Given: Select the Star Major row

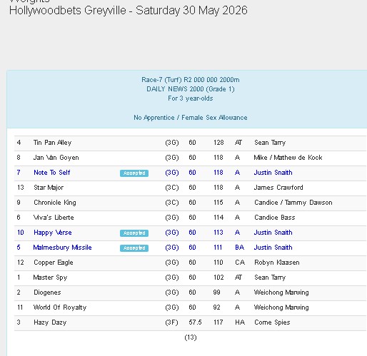Looking at the screenshot, I should click(190, 188).
